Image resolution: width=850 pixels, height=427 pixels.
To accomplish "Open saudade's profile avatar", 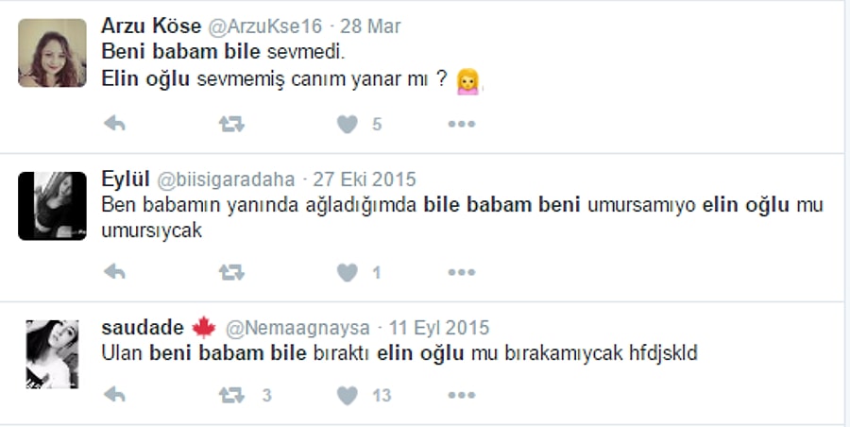I will [52, 354].
